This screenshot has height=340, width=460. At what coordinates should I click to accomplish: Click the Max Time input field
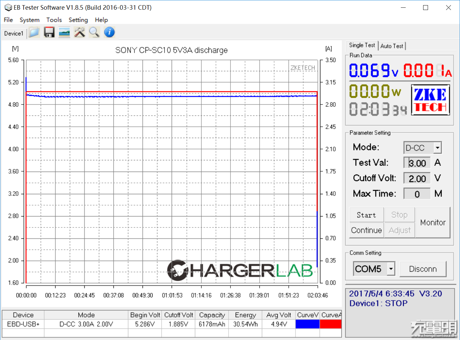(417, 194)
